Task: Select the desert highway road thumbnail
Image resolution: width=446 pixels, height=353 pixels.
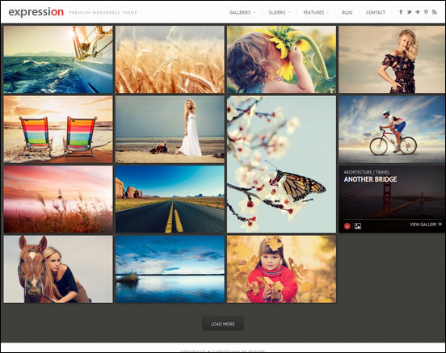Action: 170,199
